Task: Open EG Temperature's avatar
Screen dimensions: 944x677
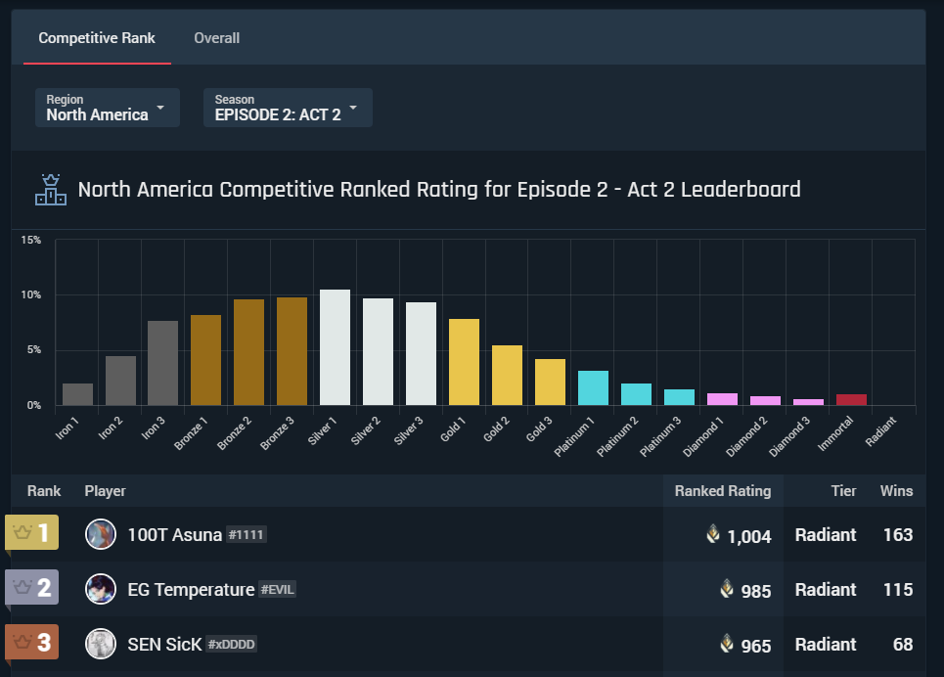Action: 101,589
